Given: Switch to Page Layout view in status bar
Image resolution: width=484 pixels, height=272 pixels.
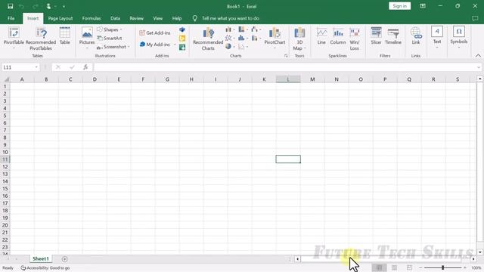Looking at the screenshot, I should pos(394,267).
